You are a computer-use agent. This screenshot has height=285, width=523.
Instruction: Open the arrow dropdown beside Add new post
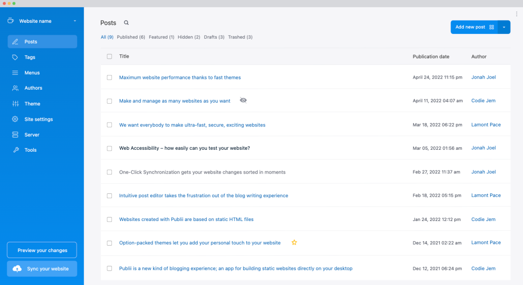click(504, 27)
